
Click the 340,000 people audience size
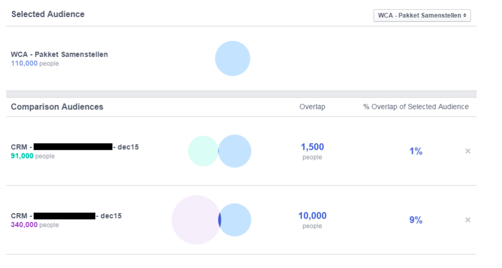click(x=24, y=225)
